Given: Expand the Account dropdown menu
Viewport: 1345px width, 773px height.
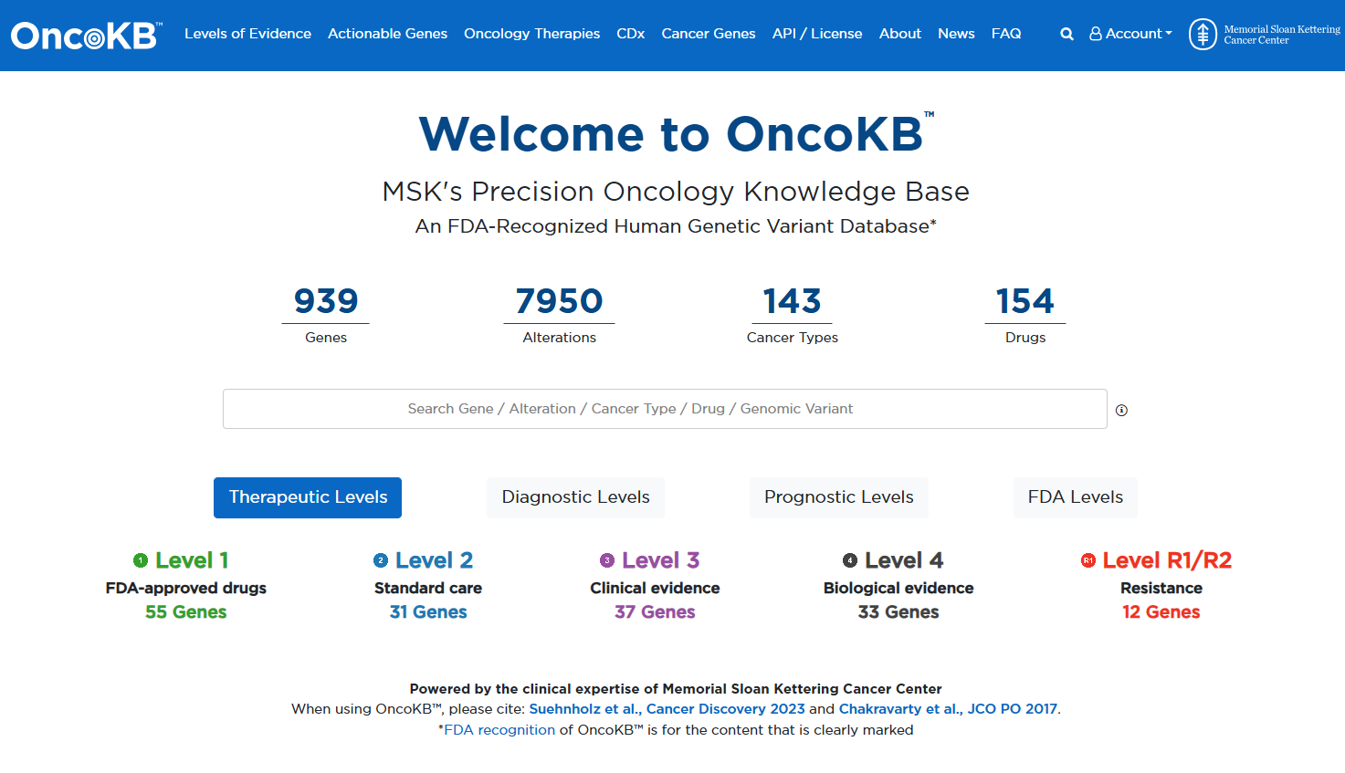Looking at the screenshot, I should pyautogui.click(x=1130, y=34).
